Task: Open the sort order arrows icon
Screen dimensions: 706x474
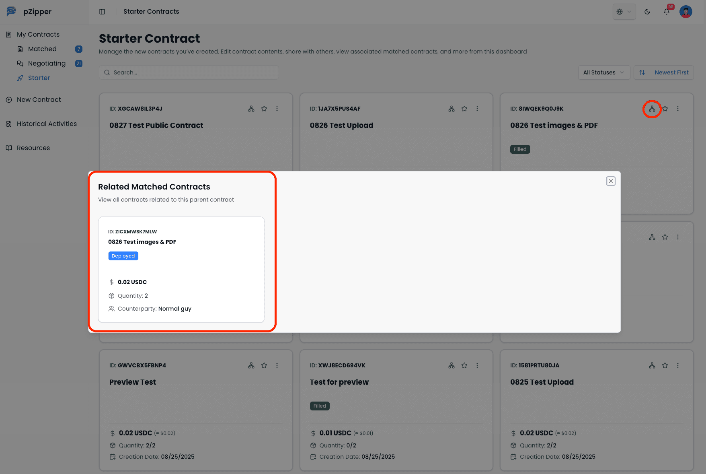Action: point(642,72)
